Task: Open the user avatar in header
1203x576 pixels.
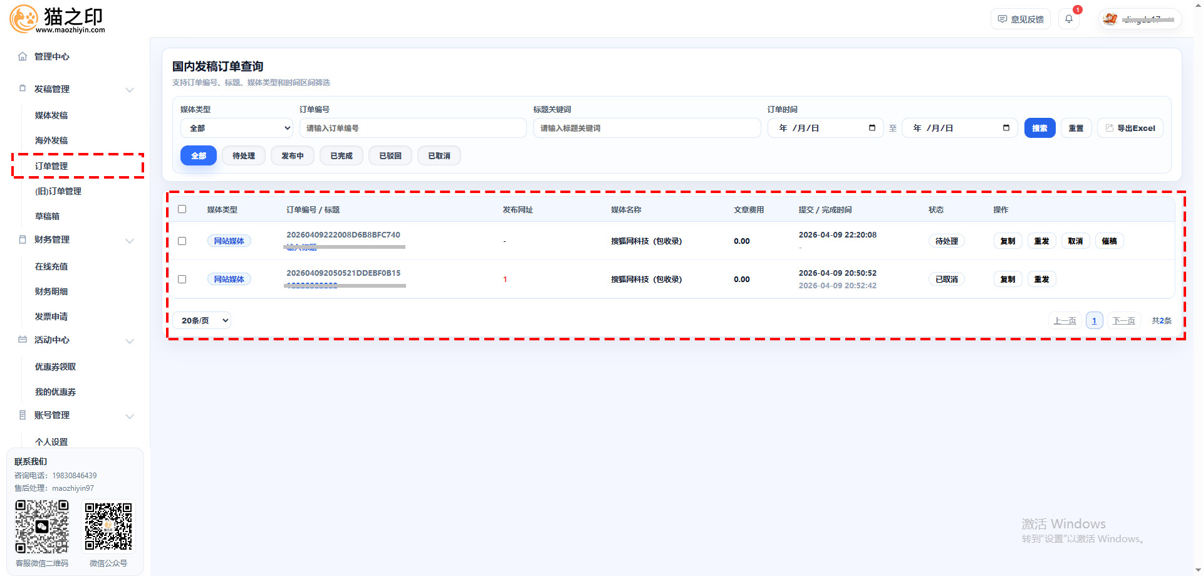Action: click(1110, 19)
